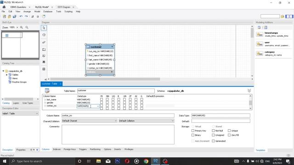Select the layer tool in diagram toolbar

(x=44, y=49)
